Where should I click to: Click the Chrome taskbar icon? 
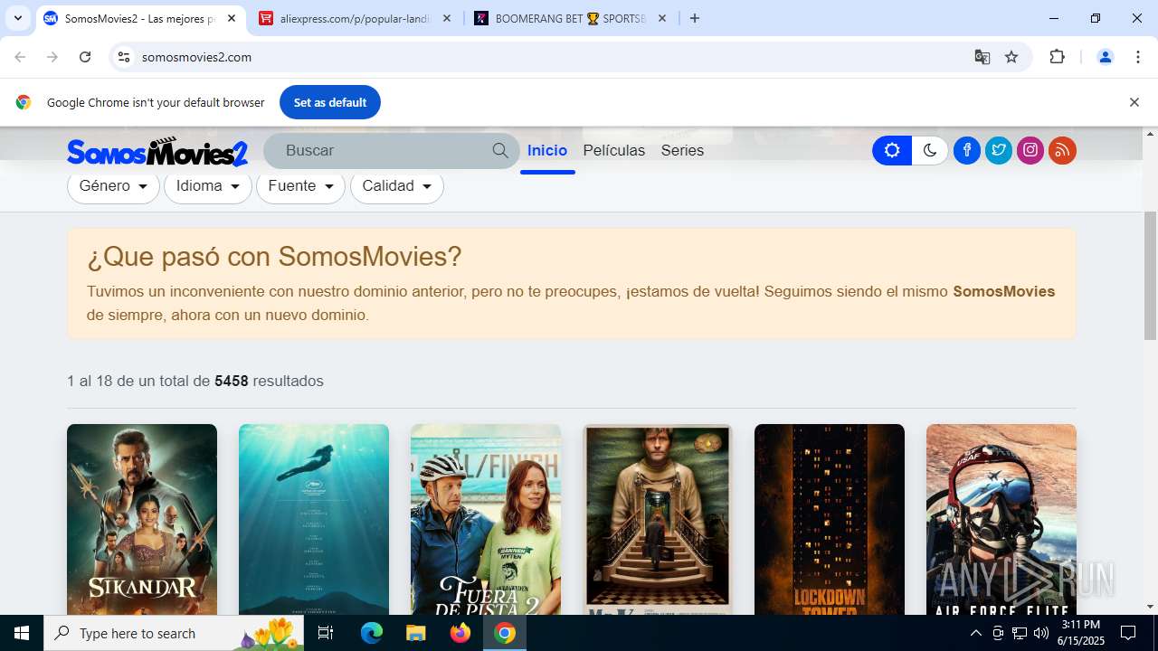[505, 633]
